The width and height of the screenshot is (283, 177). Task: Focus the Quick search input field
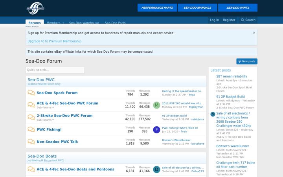55,70
